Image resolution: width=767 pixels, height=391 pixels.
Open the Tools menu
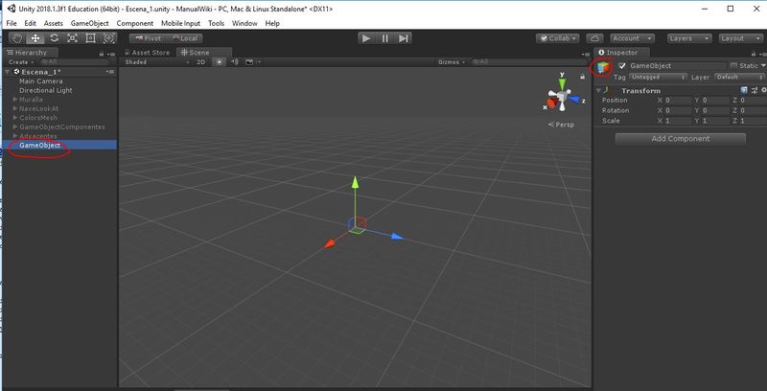point(217,23)
